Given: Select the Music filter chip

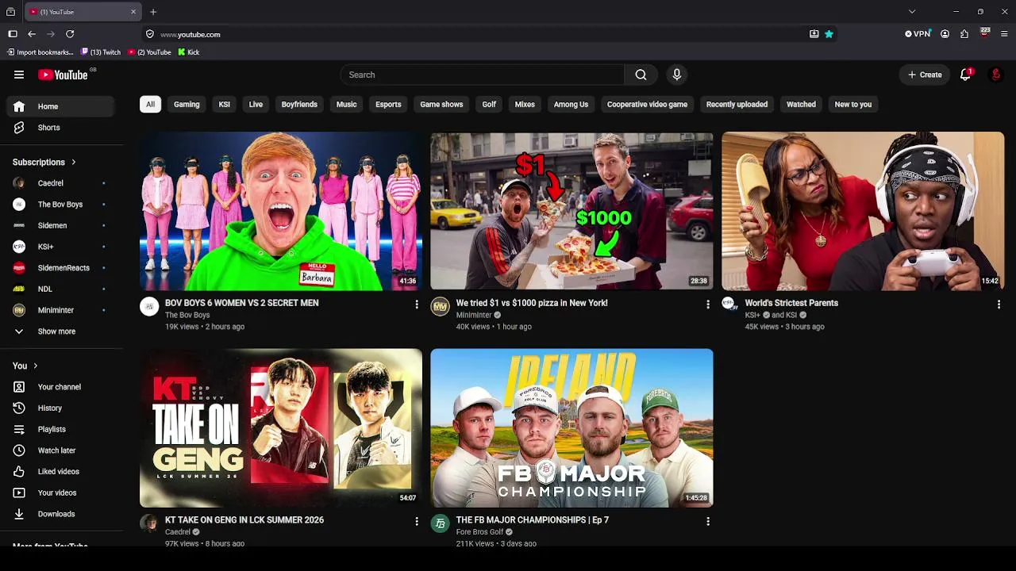Looking at the screenshot, I should point(346,104).
